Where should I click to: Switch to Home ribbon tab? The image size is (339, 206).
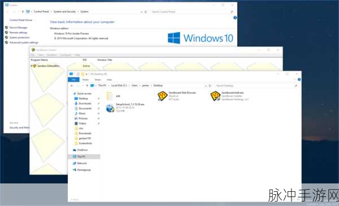coord(85,80)
